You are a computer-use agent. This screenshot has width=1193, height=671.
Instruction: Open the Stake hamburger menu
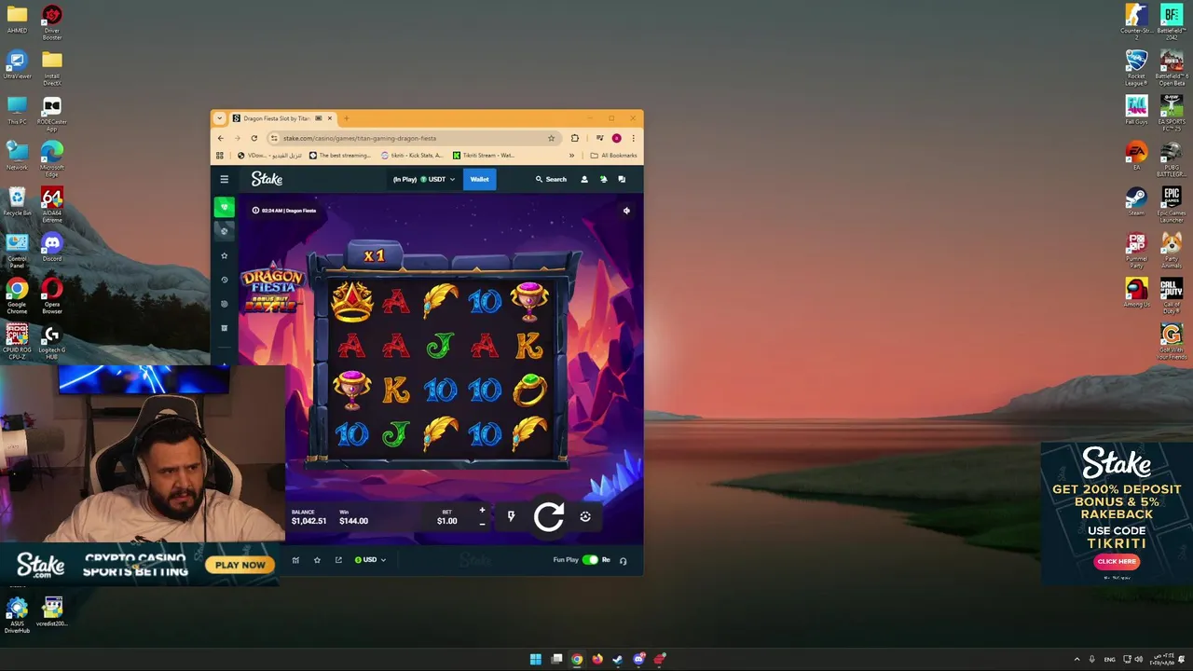pos(224,179)
